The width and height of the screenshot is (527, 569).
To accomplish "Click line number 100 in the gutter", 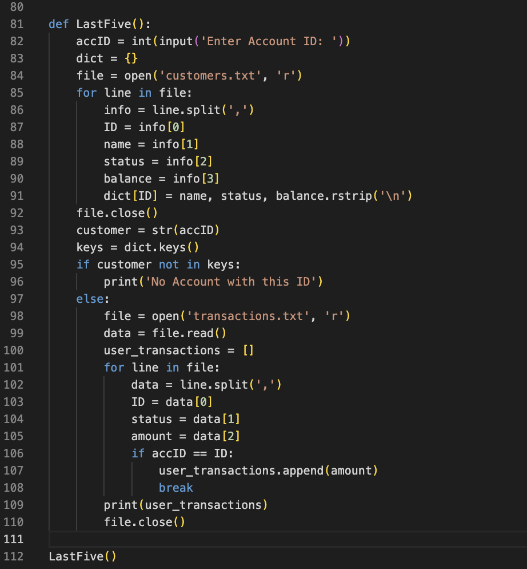I will coord(16,350).
